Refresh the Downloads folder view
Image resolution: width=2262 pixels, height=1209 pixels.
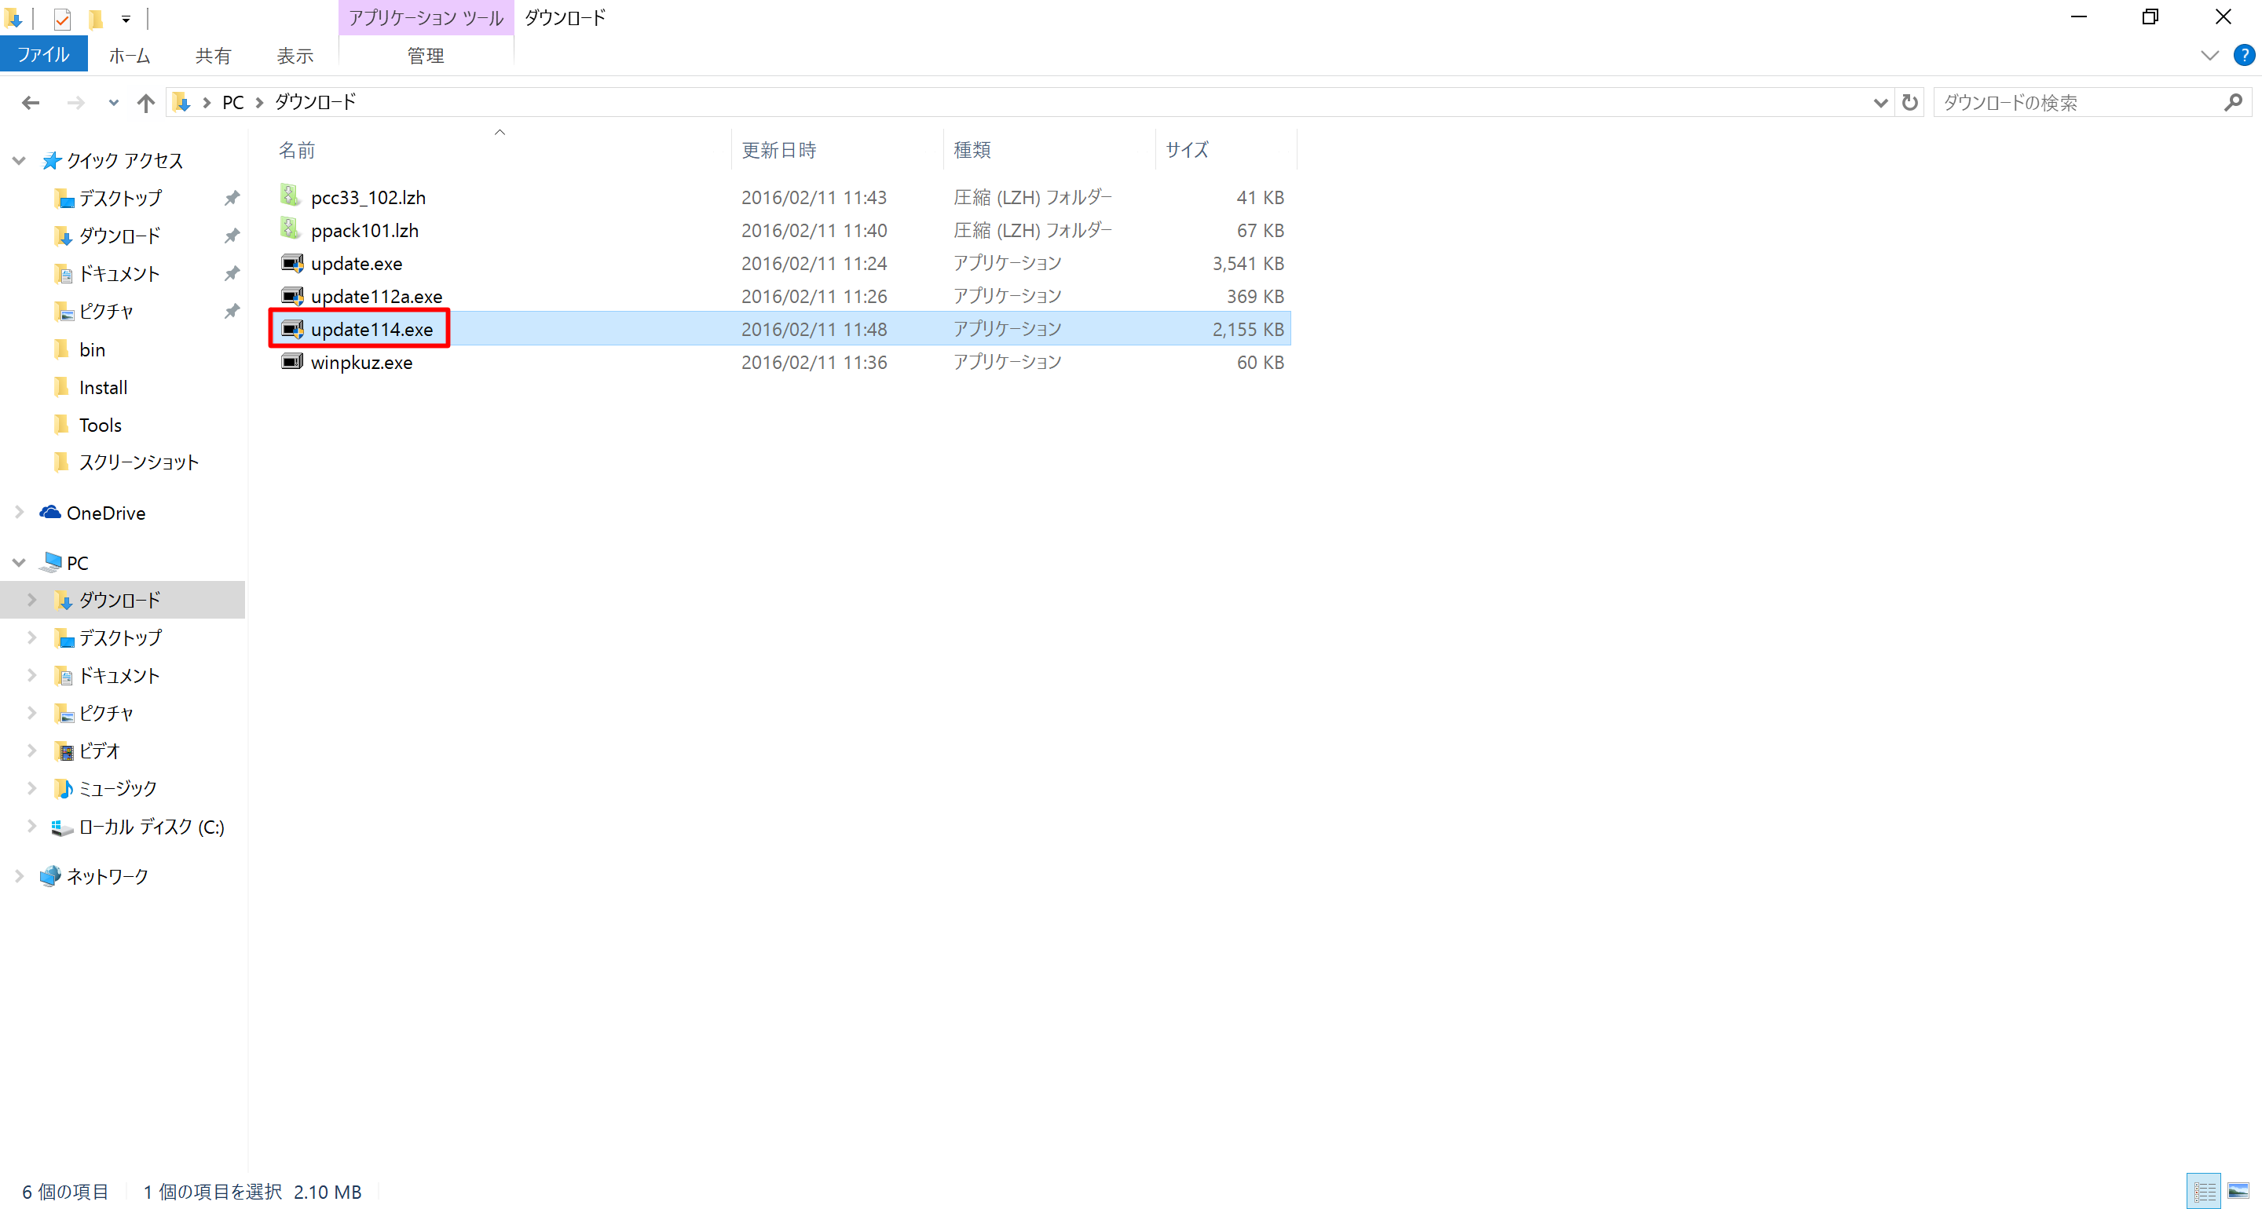click(1909, 103)
